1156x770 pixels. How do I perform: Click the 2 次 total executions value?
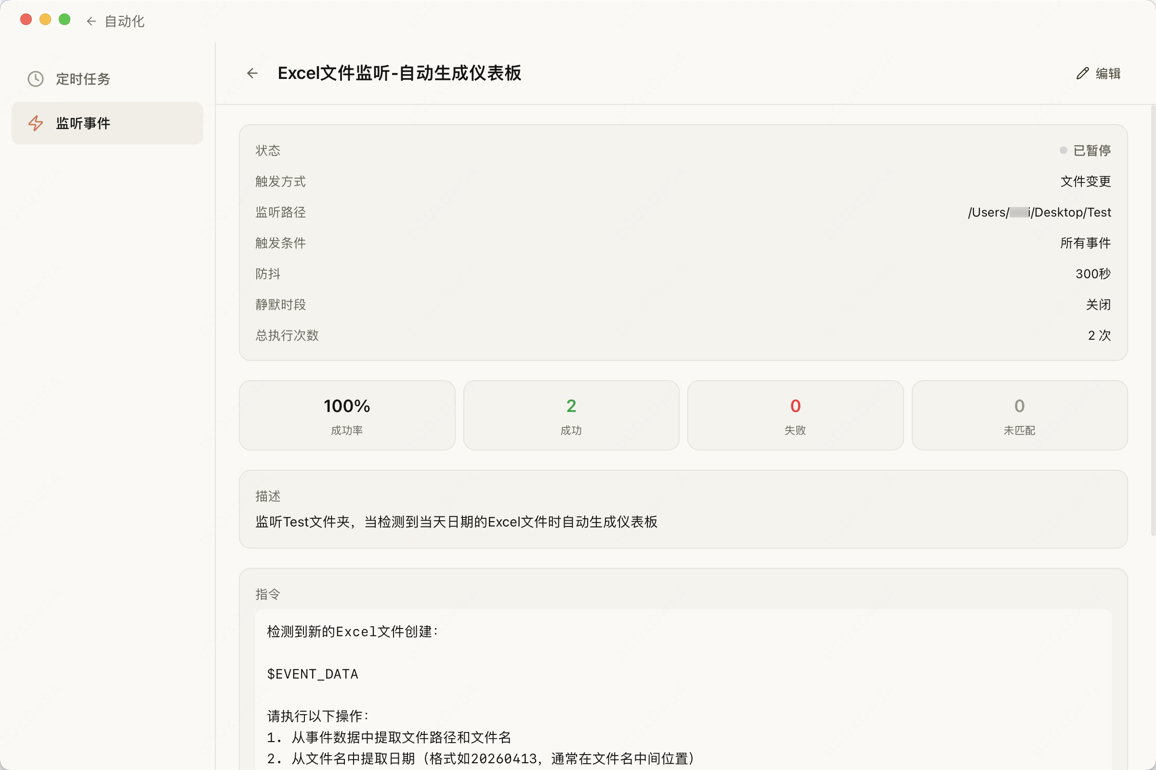[1100, 335]
